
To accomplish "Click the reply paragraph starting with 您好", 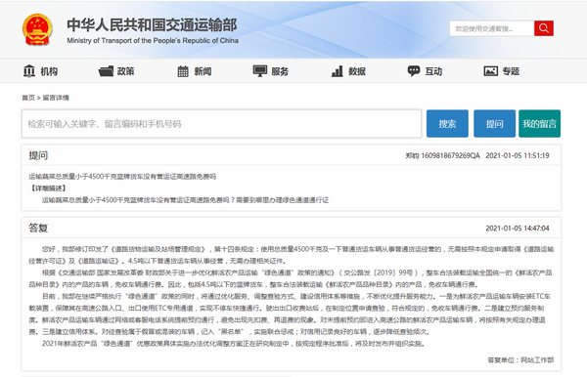I will [292, 255].
